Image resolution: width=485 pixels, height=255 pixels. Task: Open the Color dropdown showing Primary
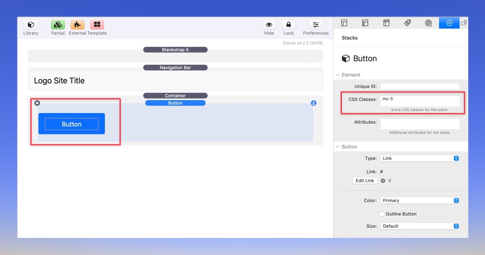click(x=420, y=201)
